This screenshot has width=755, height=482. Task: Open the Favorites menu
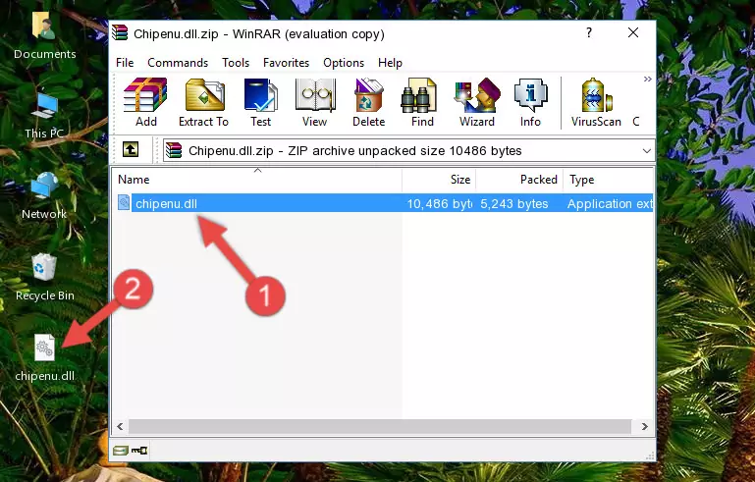(x=286, y=63)
